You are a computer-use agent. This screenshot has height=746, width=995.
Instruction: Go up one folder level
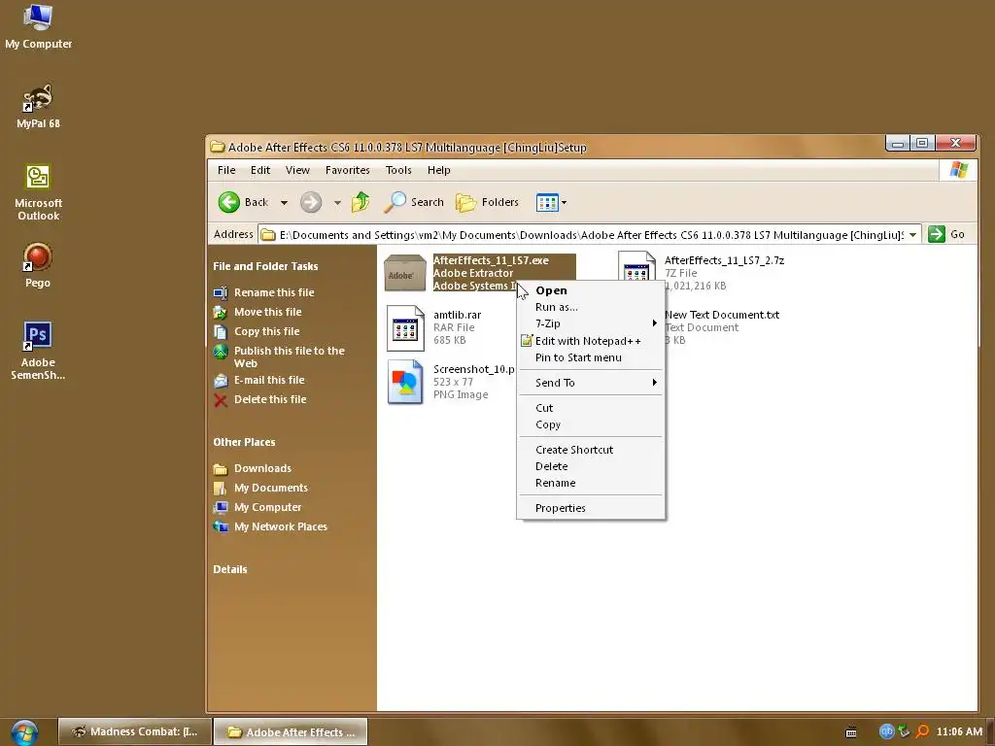[x=360, y=202]
